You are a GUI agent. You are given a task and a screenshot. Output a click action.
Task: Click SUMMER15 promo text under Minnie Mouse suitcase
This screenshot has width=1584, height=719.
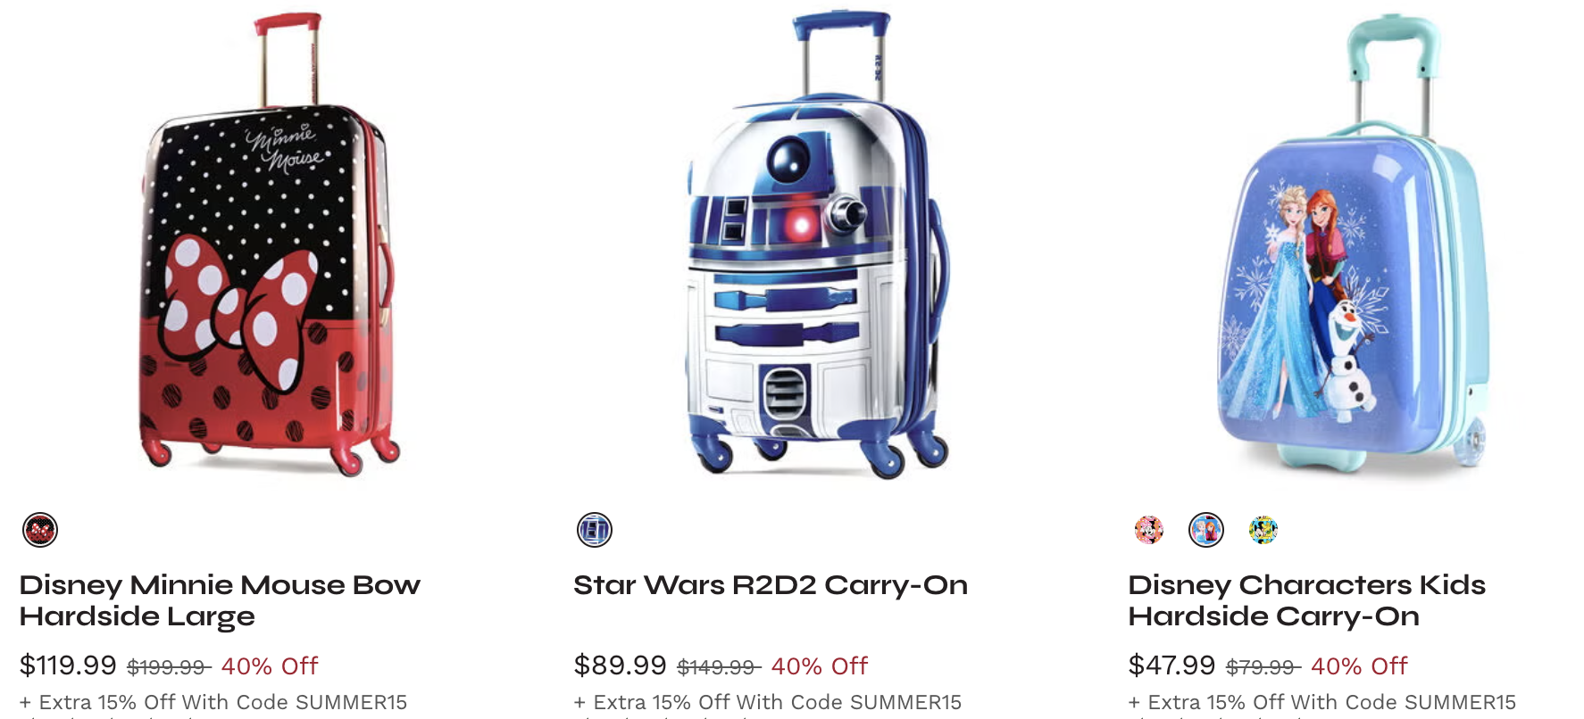pyautogui.click(x=351, y=703)
